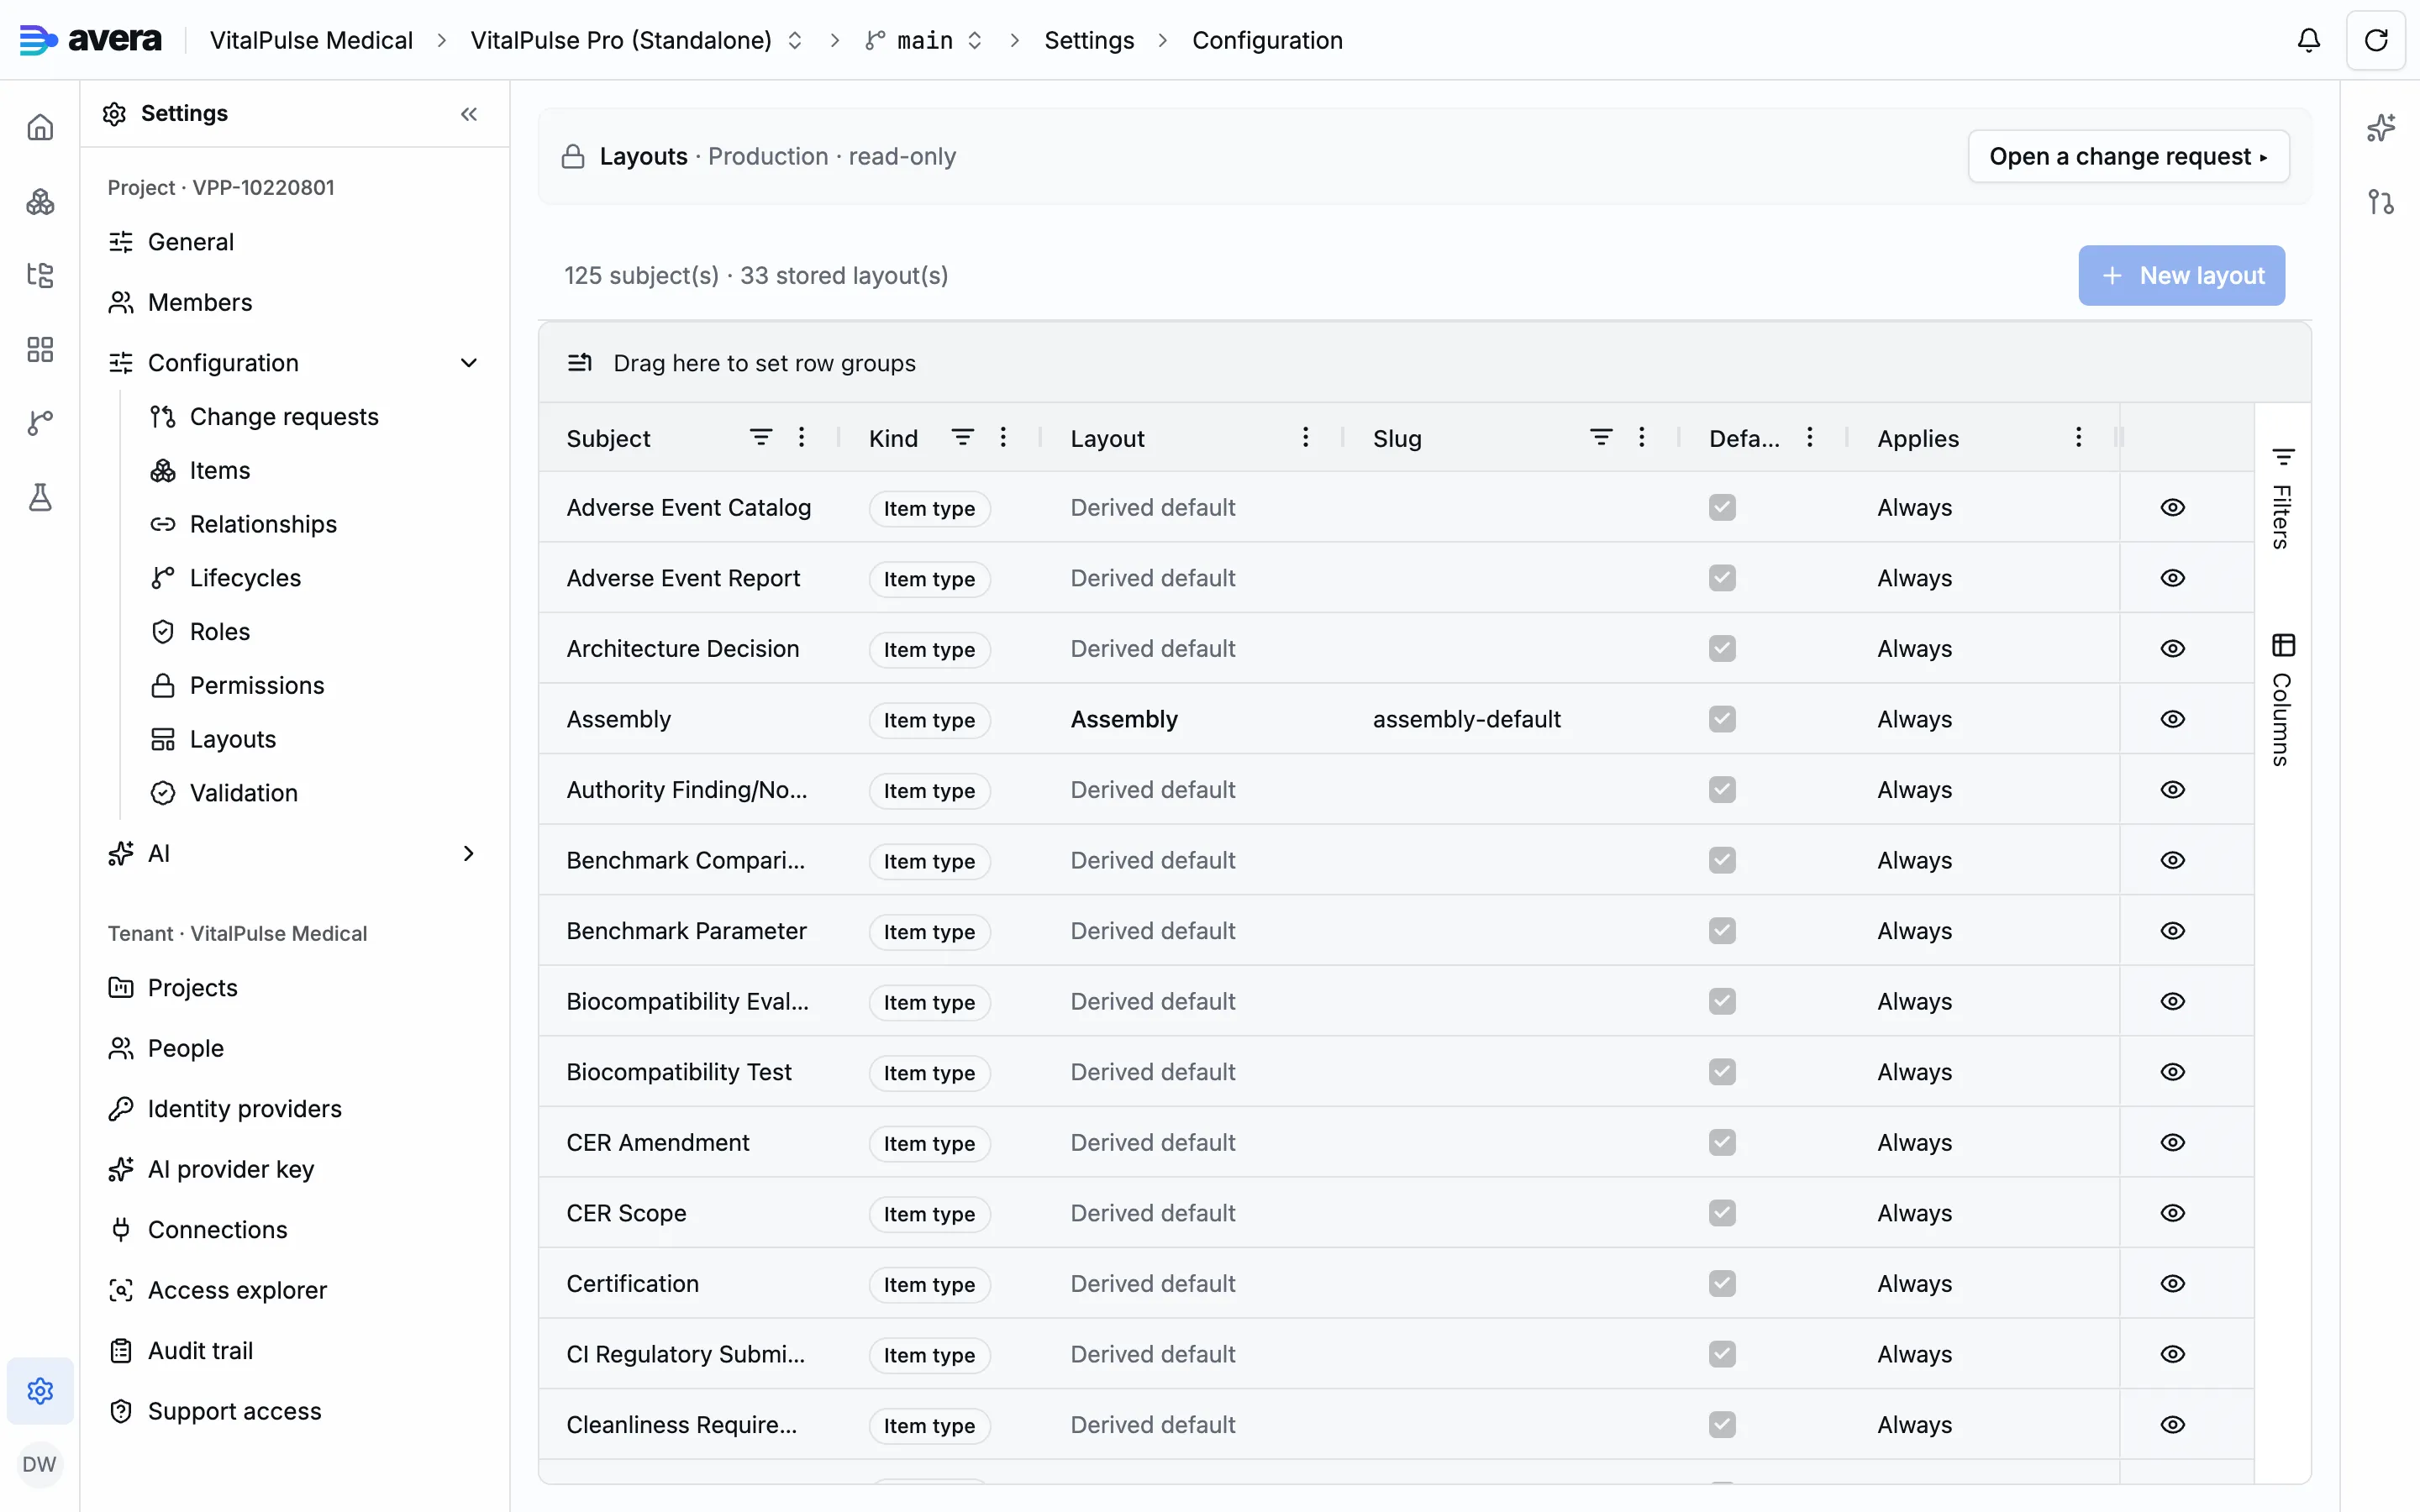Click the Avera logo
Viewport: 2420px width, 1512px height.
pyautogui.click(x=91, y=40)
